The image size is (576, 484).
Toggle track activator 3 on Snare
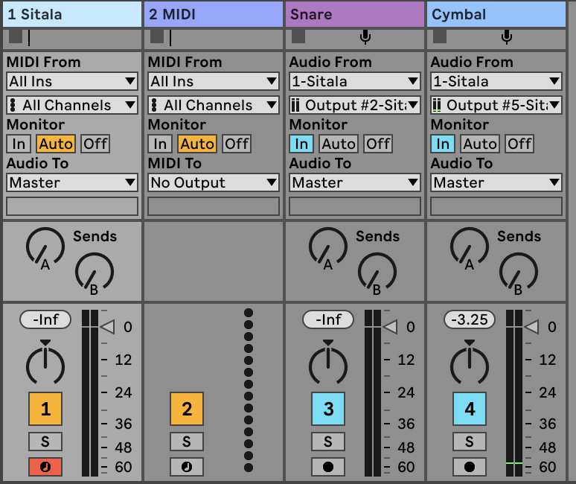(328, 409)
